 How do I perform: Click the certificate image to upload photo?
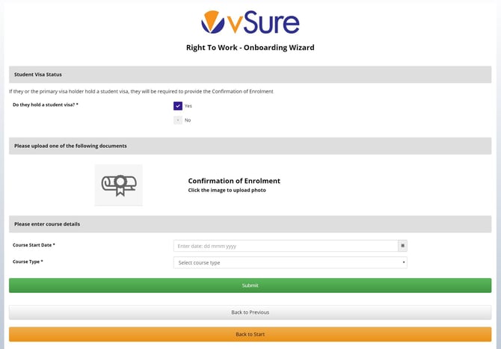(118, 185)
